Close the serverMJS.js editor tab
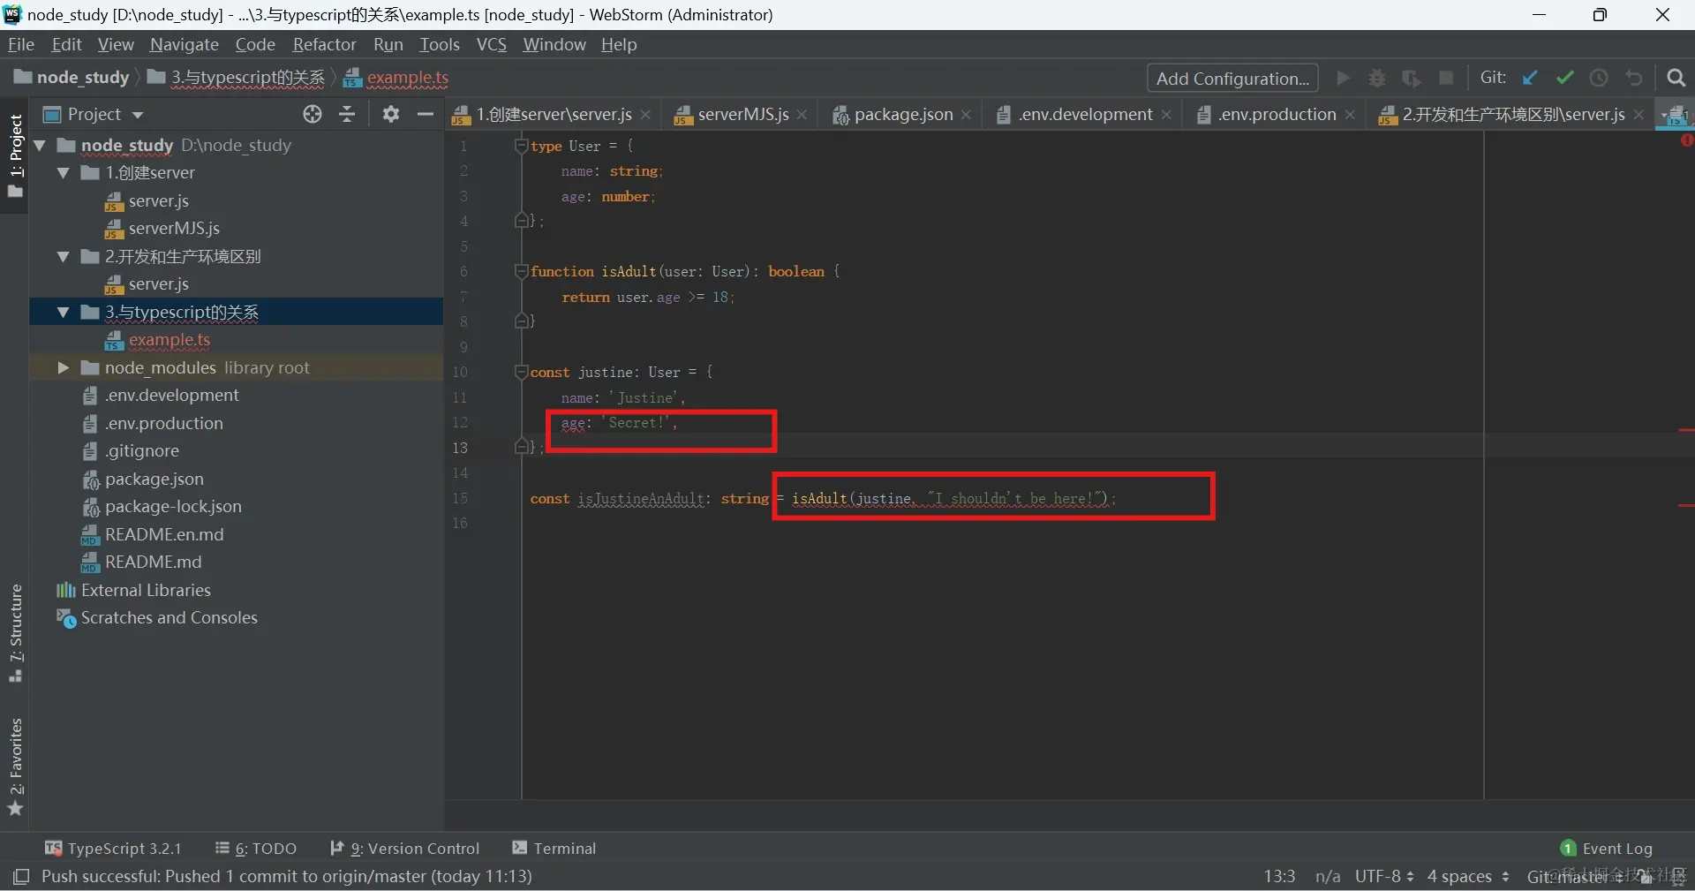The image size is (1695, 891). coord(802,115)
